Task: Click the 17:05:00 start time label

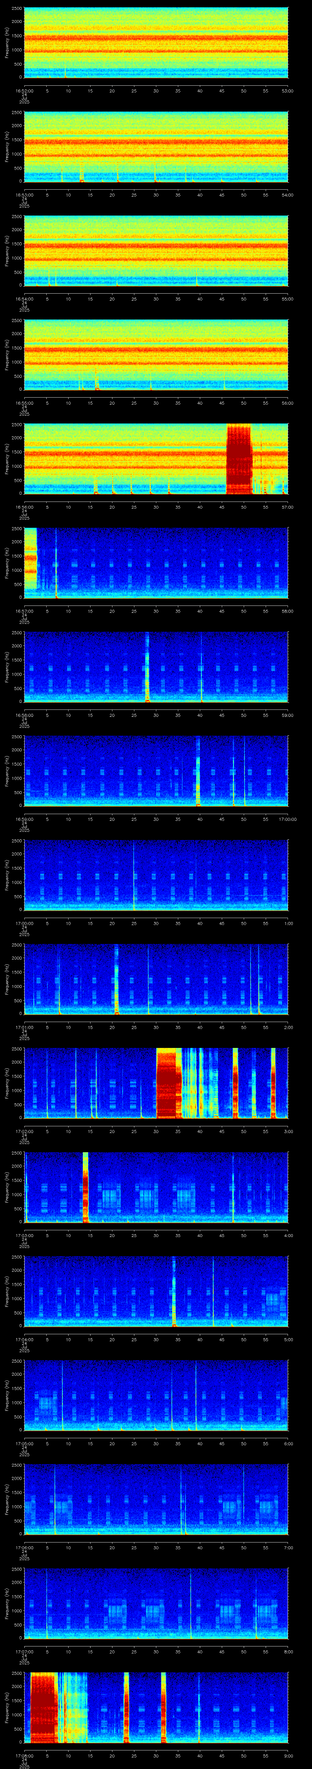Action: tap(24, 1443)
